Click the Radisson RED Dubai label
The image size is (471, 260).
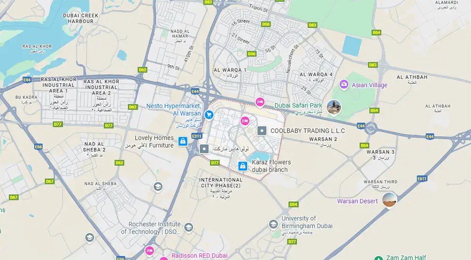coord(199,256)
